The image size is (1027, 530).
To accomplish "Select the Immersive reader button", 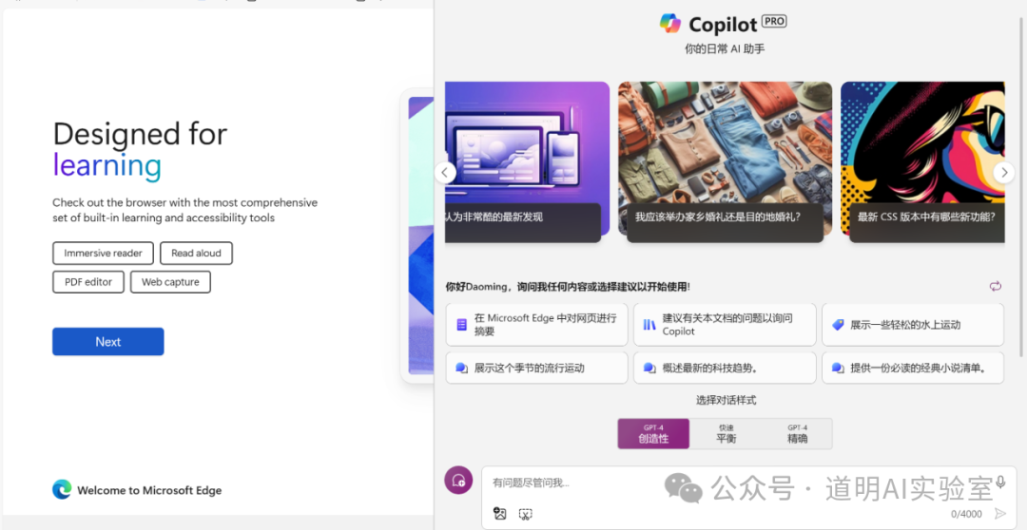I will click(103, 254).
